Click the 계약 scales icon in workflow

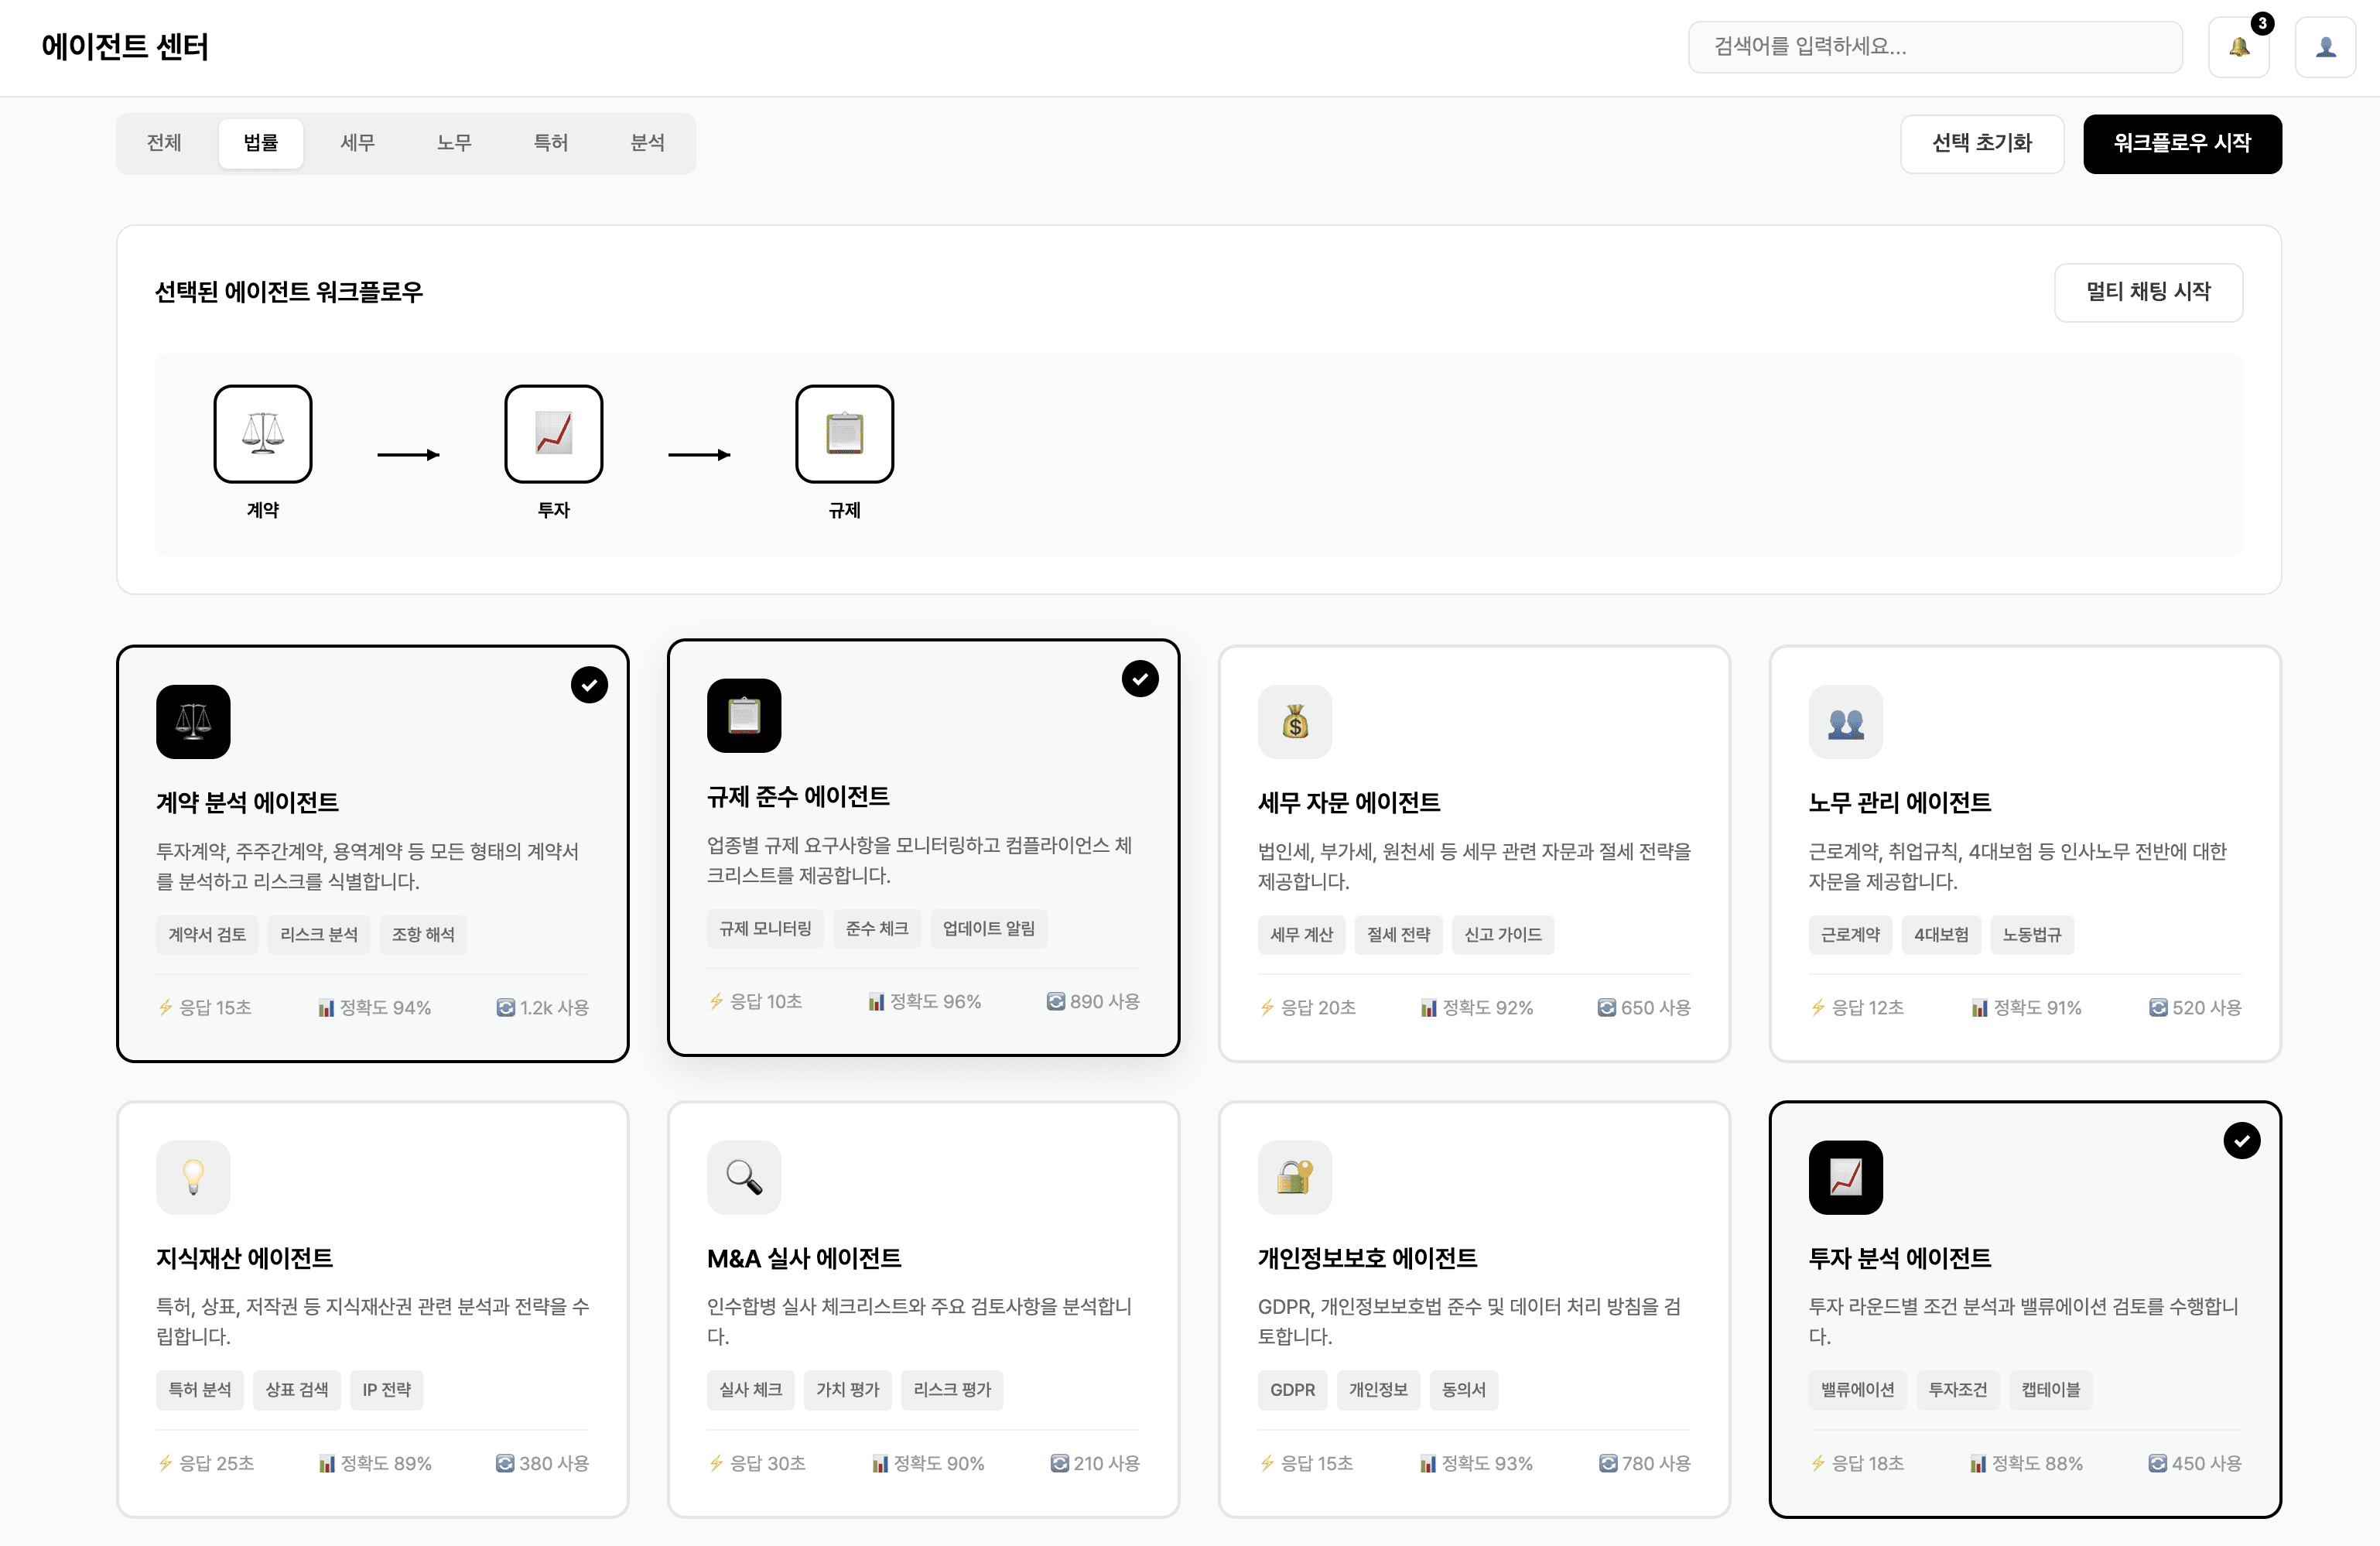[263, 434]
